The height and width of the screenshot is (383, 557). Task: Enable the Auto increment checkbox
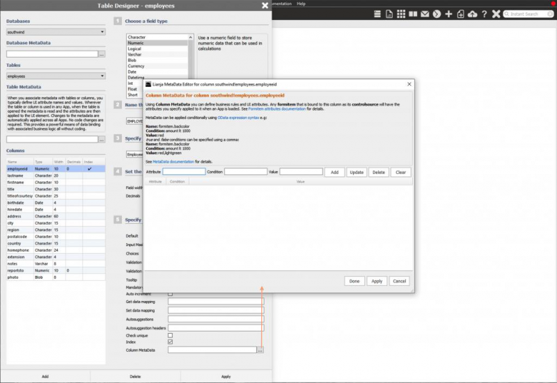pyautogui.click(x=171, y=294)
